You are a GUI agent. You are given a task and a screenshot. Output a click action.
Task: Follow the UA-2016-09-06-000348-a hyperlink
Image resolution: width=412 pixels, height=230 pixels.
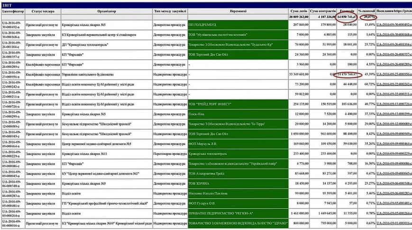pos(394,184)
